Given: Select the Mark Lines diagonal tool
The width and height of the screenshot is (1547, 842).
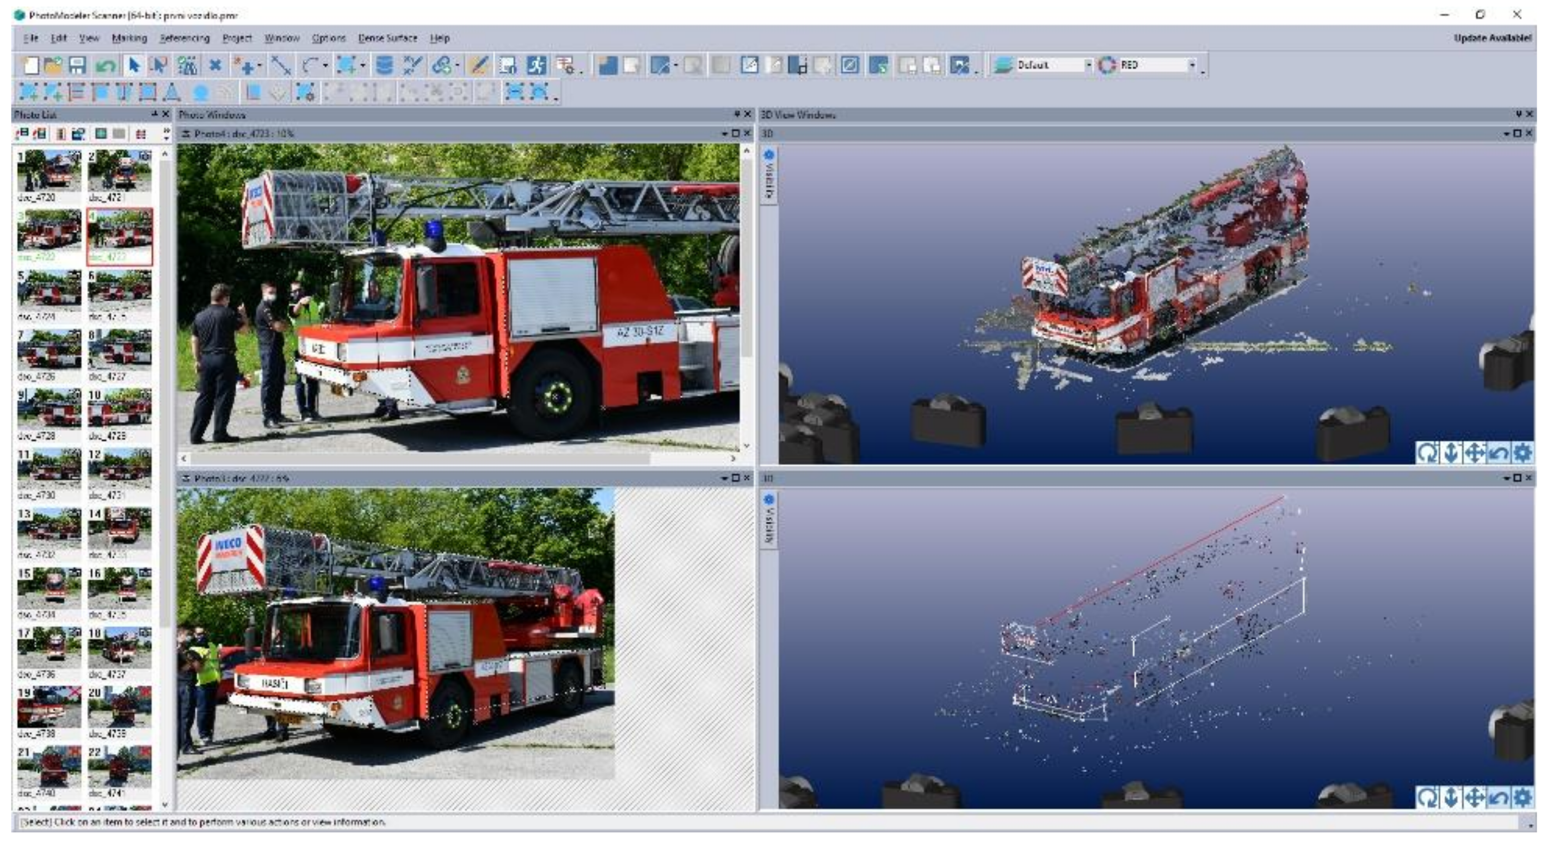Looking at the screenshot, I should [280, 65].
